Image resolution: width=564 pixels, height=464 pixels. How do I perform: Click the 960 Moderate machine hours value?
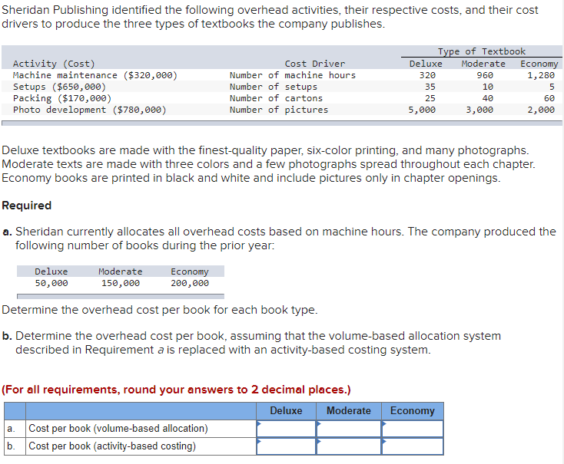[x=485, y=75]
